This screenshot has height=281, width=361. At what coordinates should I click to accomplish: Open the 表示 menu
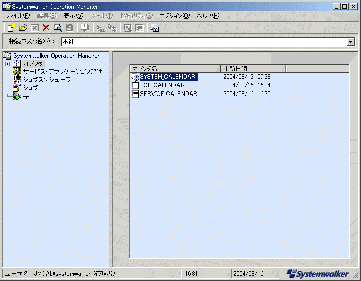[x=73, y=16]
